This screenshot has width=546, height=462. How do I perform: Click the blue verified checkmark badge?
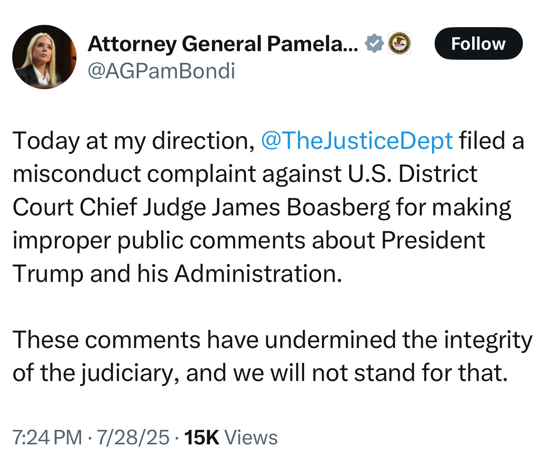[x=374, y=43]
